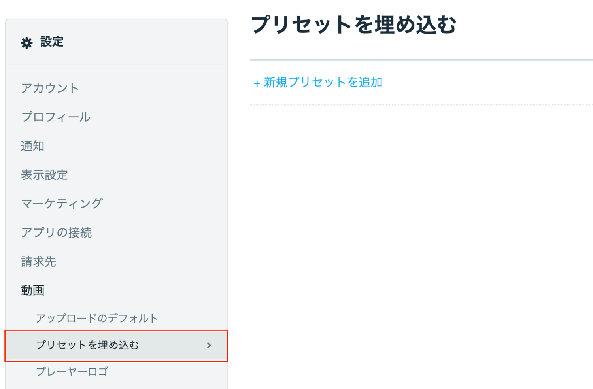Click the plus sign before 新規プリセットを追加
593x389 pixels.
(x=257, y=83)
